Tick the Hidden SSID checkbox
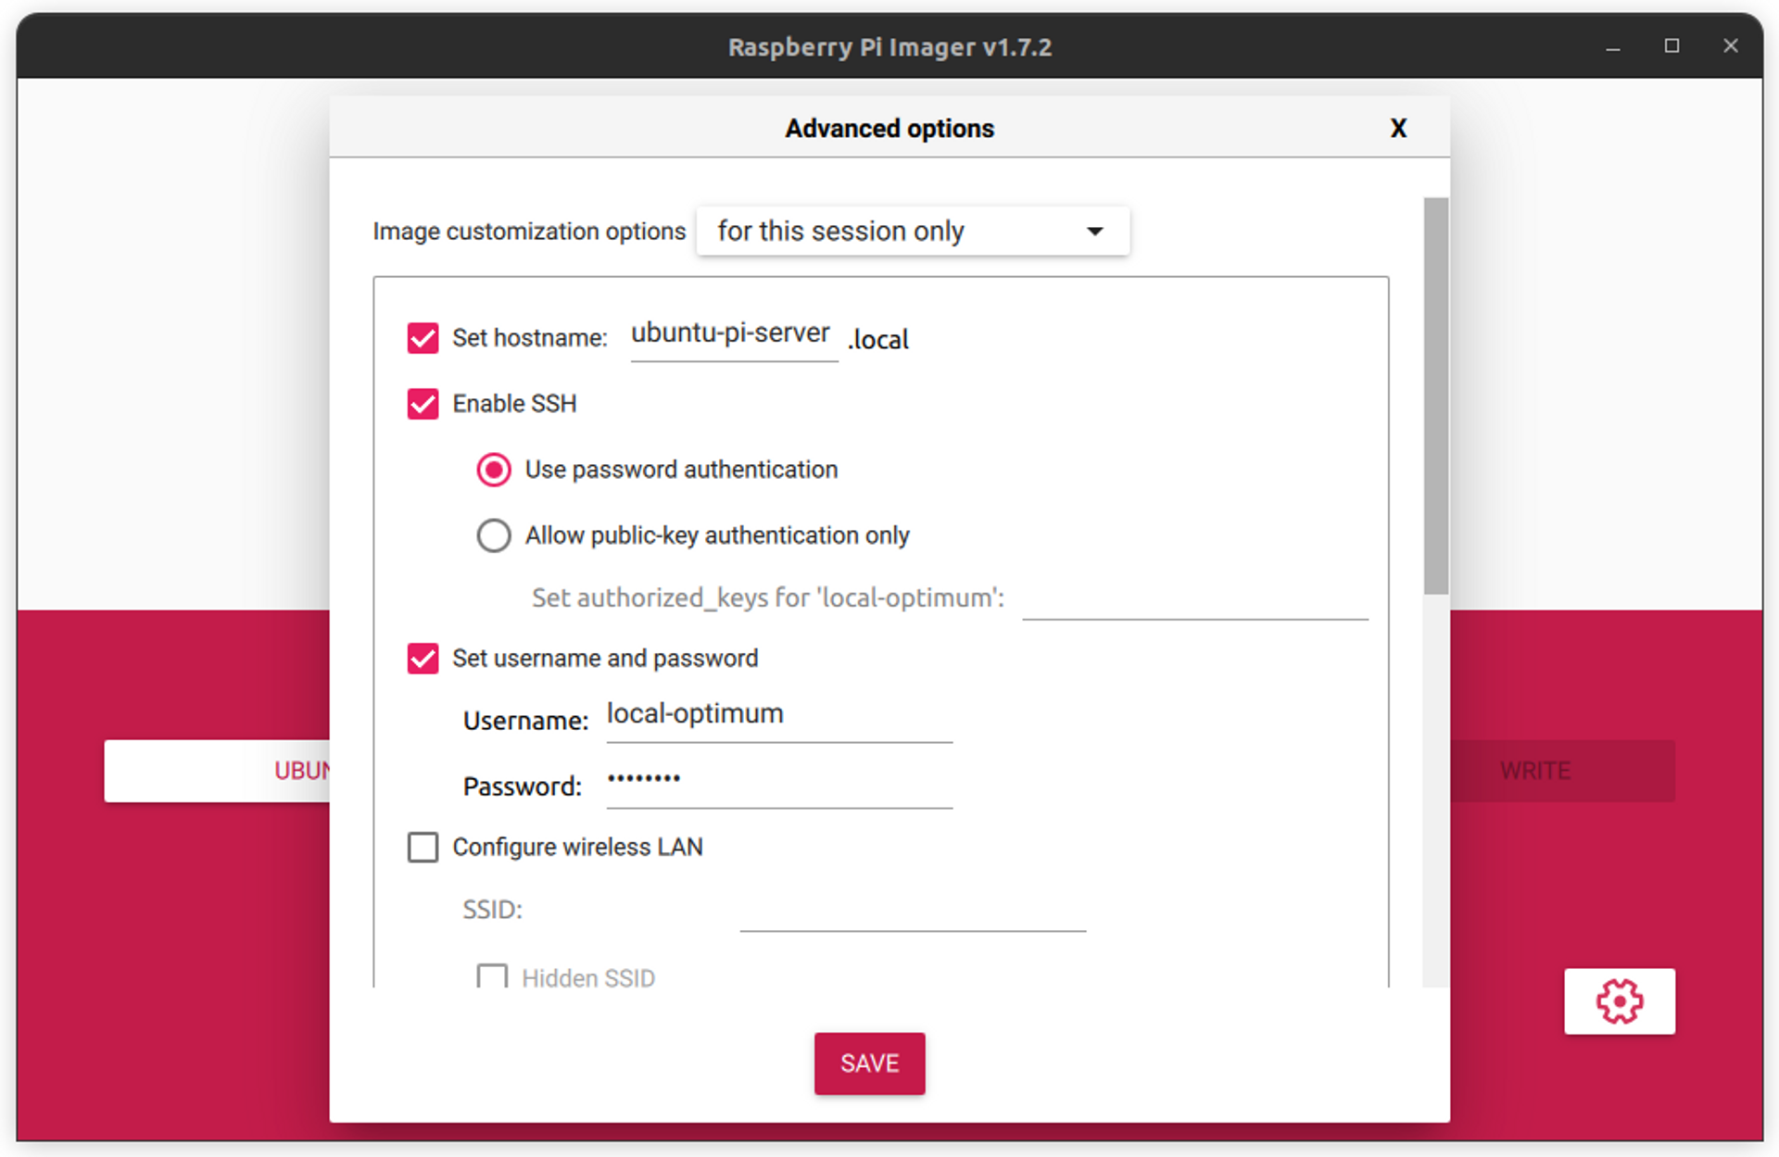Screen dimensions: 1779x1157 [x=492, y=976]
